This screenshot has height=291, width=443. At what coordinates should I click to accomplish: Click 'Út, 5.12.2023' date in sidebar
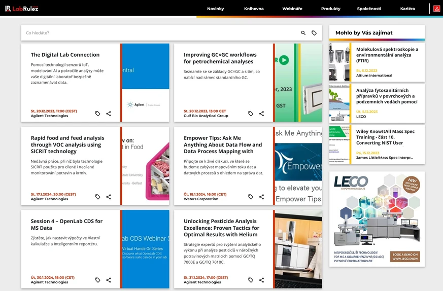pos(367,112)
